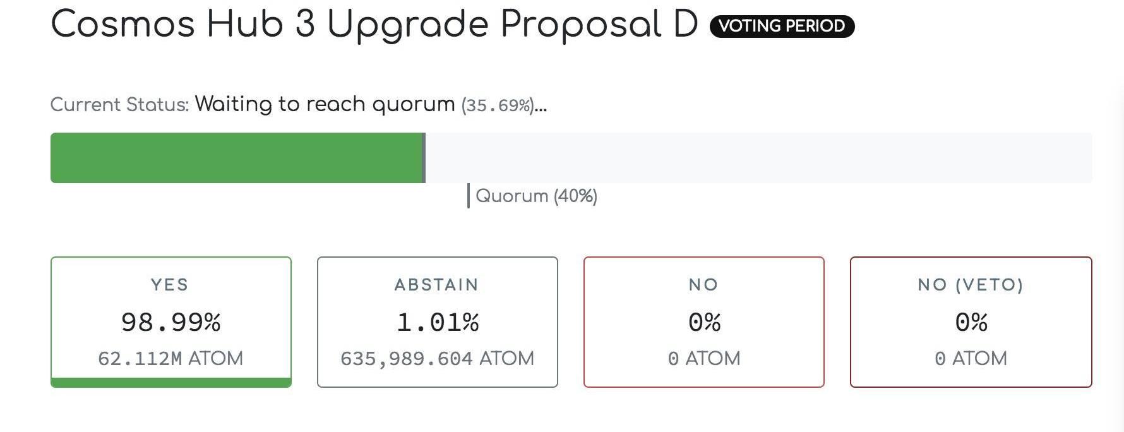The width and height of the screenshot is (1124, 432).
Task: Click the 98.99% YES percentage
Action: coord(170,322)
